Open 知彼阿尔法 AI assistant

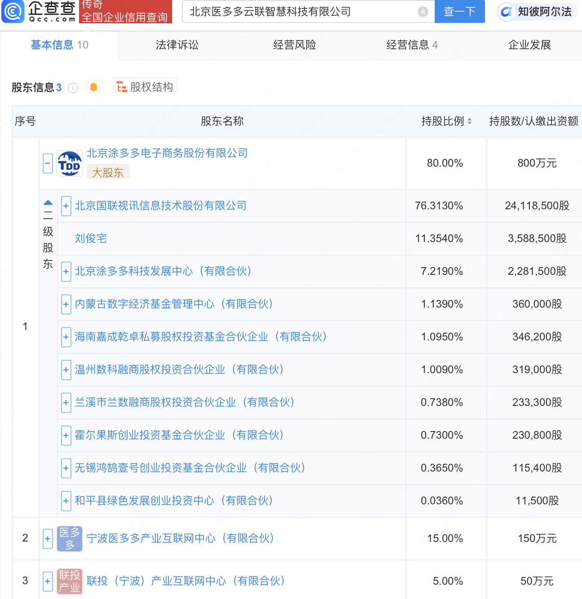pyautogui.click(x=537, y=12)
